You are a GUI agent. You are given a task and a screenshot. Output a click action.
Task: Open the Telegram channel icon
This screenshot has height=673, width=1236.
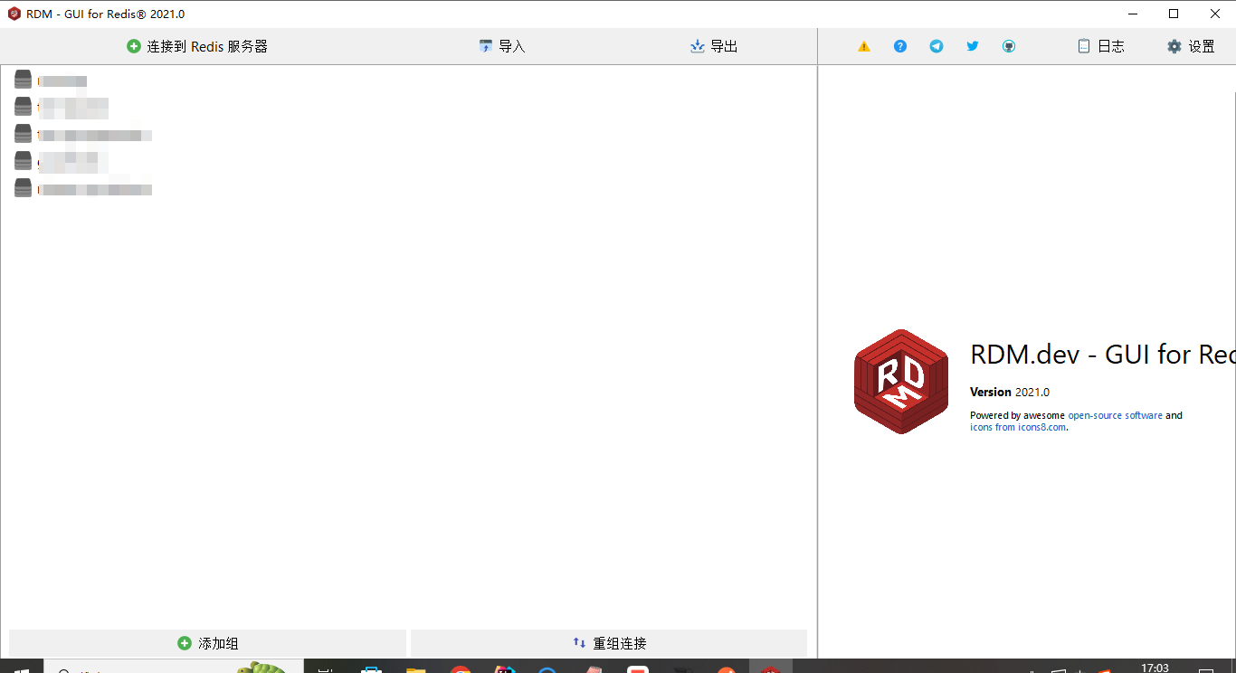pos(937,46)
